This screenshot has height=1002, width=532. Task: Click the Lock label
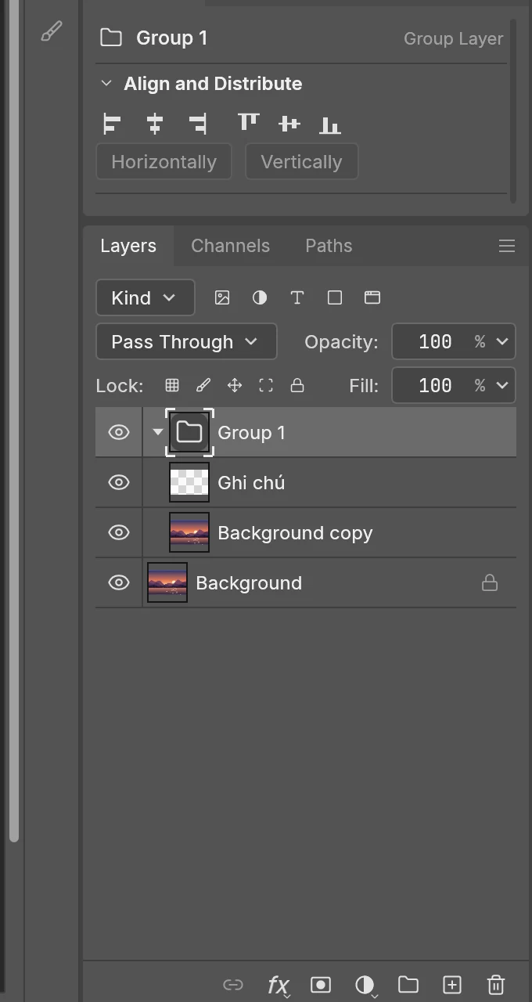click(x=120, y=386)
